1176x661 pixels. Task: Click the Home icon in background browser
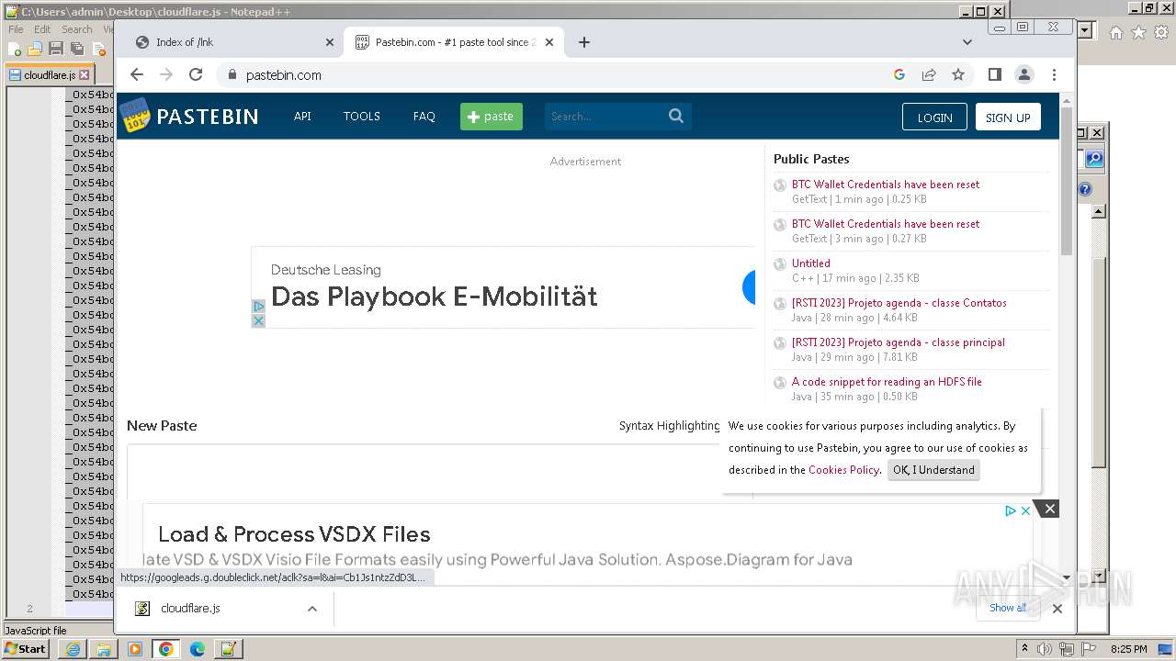tap(1115, 32)
